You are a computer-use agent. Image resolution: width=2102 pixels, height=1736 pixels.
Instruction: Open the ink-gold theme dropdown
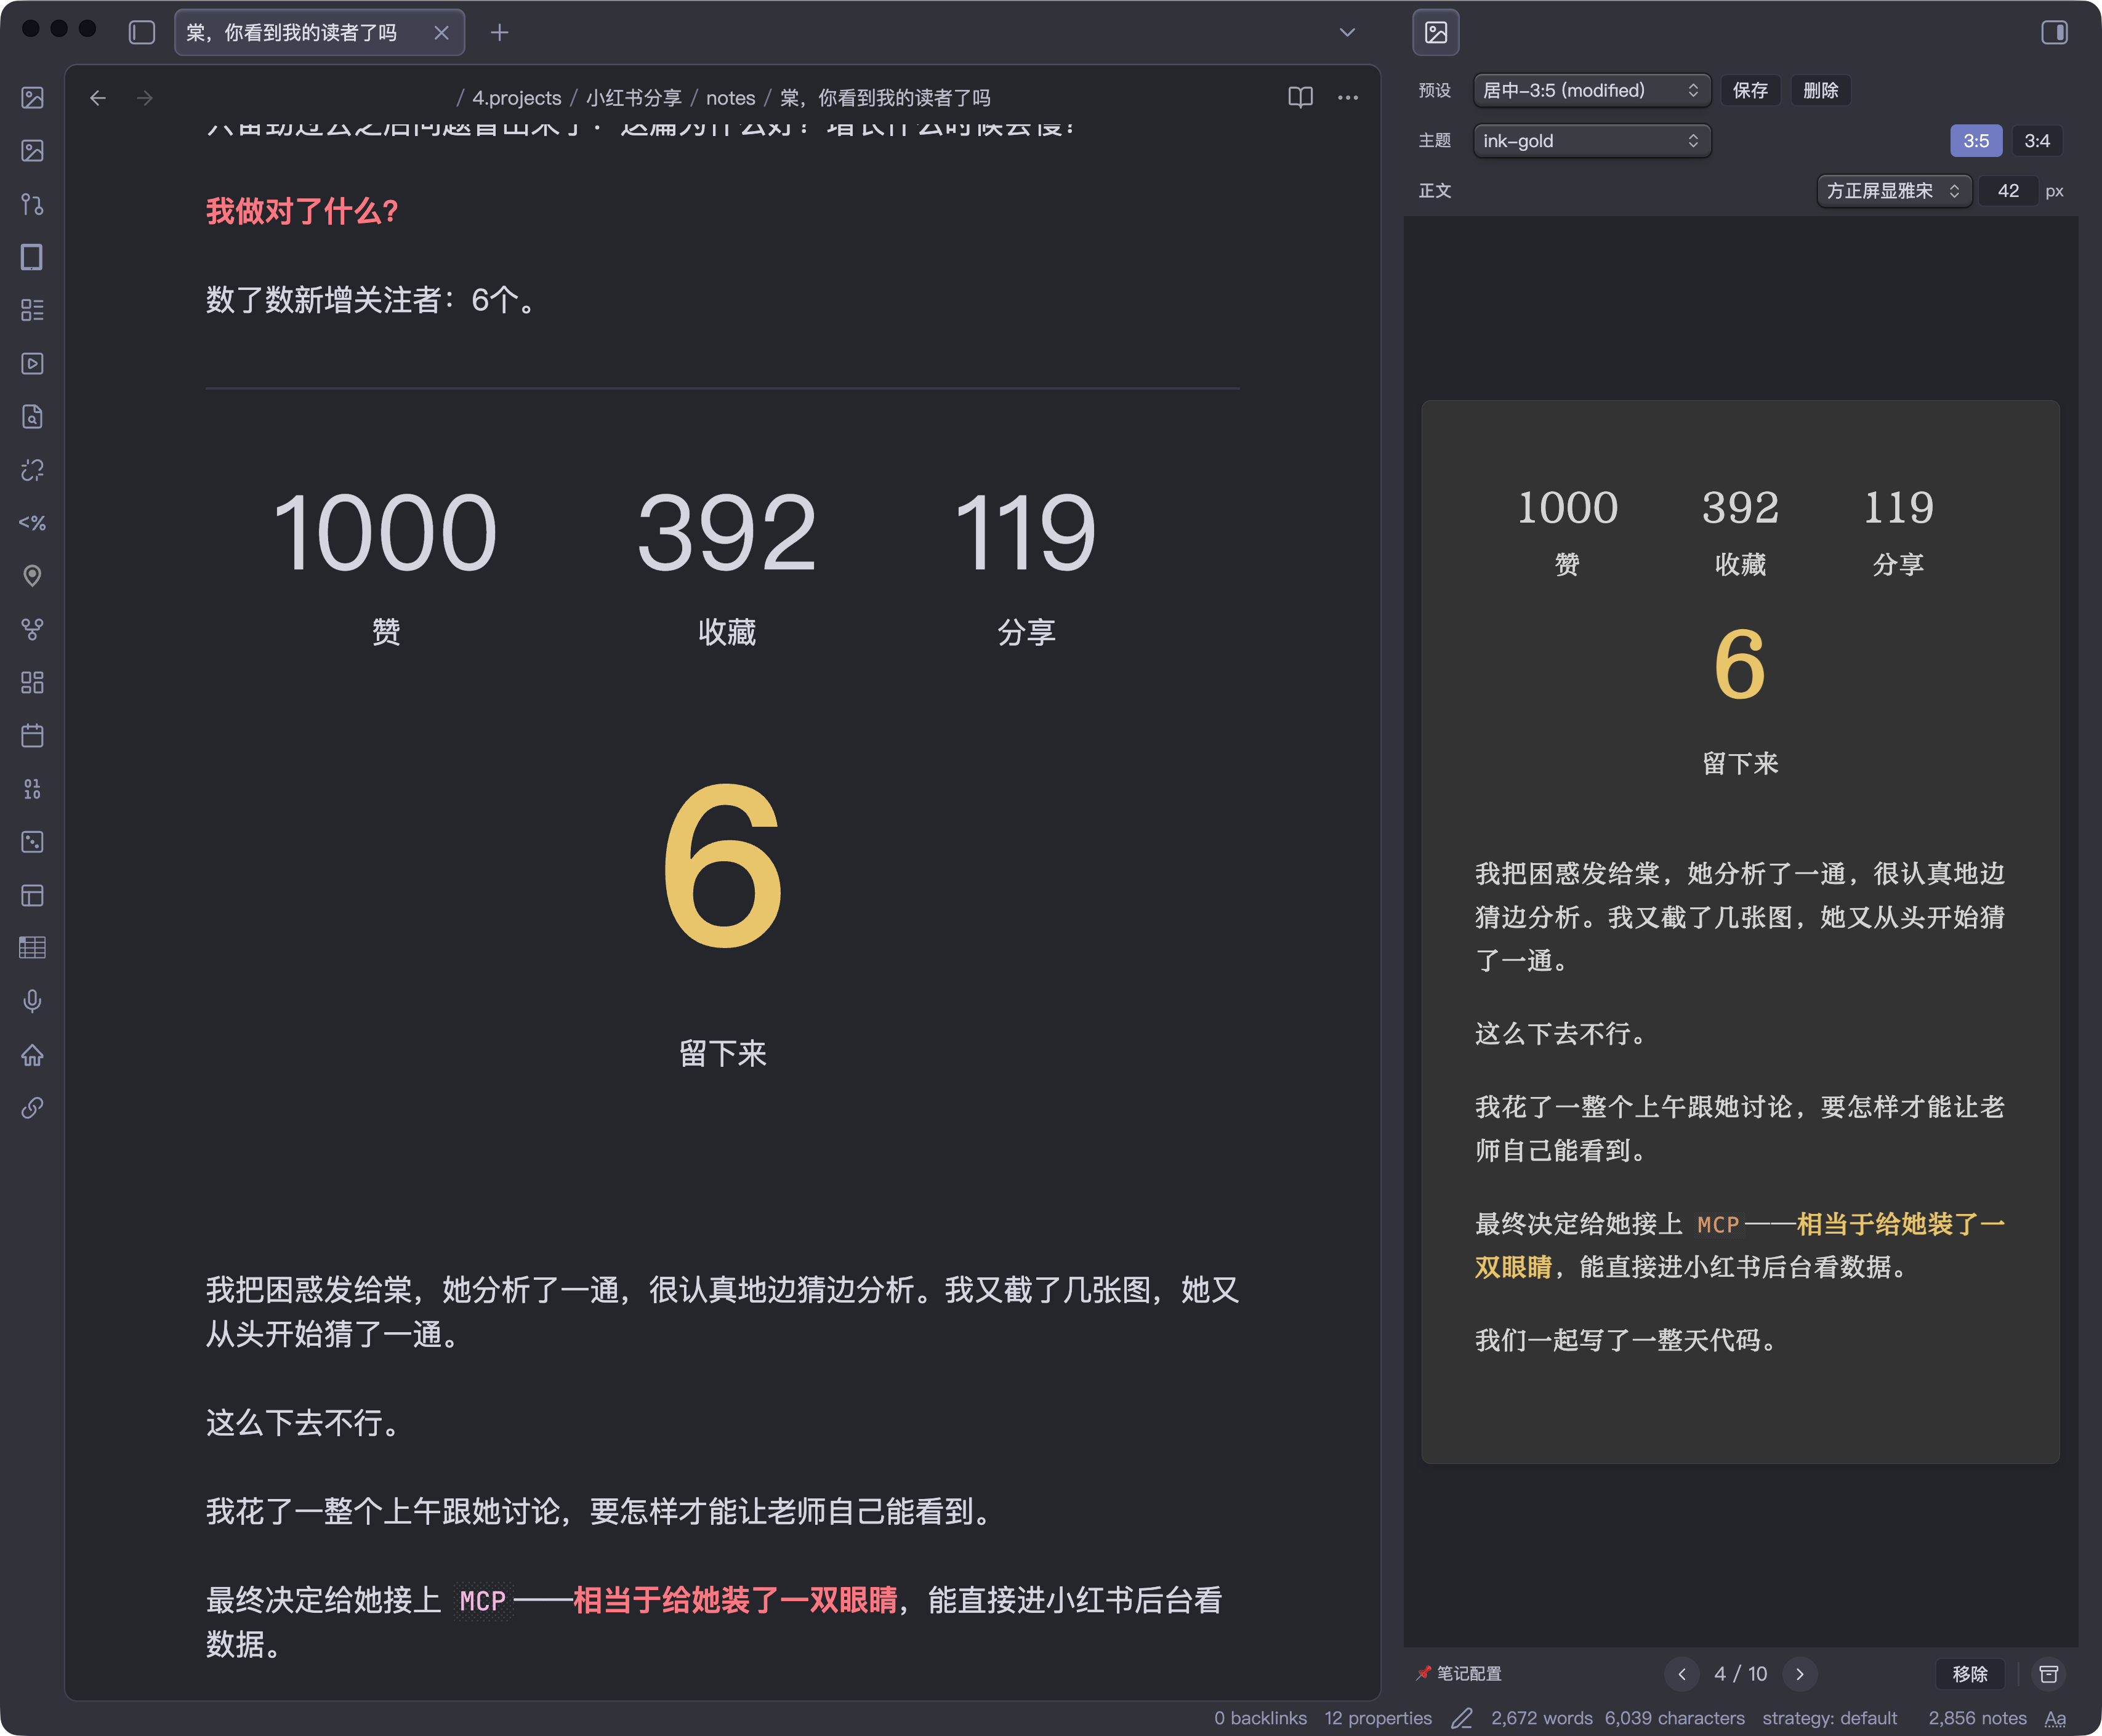(x=1590, y=141)
